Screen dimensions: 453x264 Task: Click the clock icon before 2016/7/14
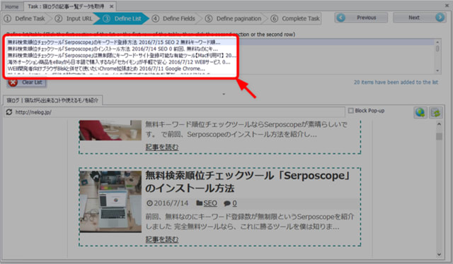[149, 203]
